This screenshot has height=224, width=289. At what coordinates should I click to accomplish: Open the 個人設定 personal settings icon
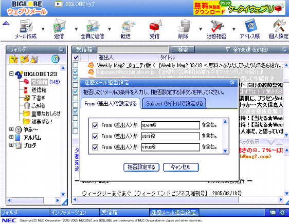point(279,26)
